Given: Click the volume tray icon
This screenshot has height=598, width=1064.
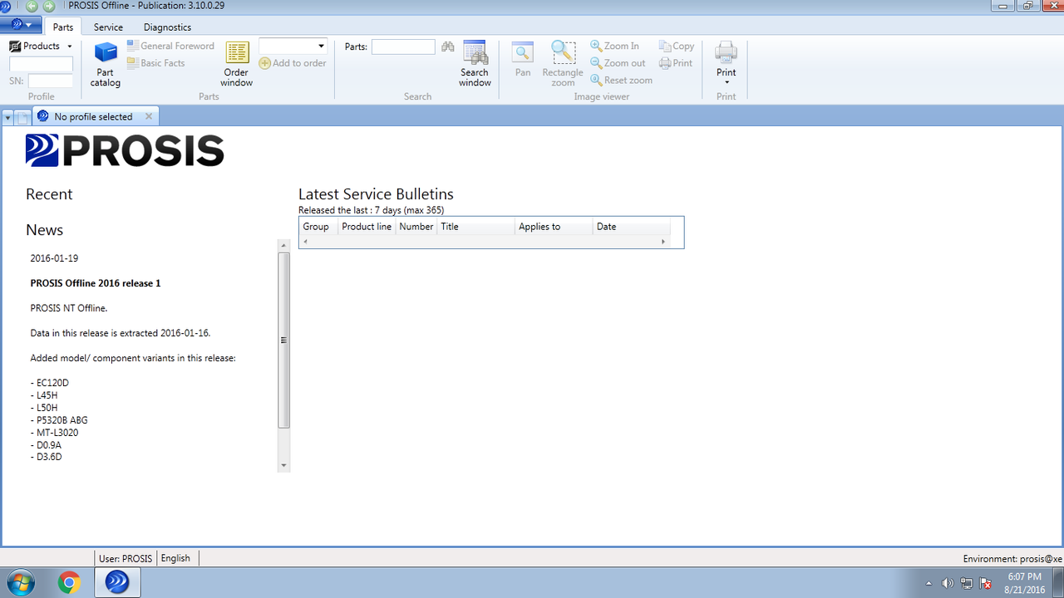Looking at the screenshot, I should [948, 583].
